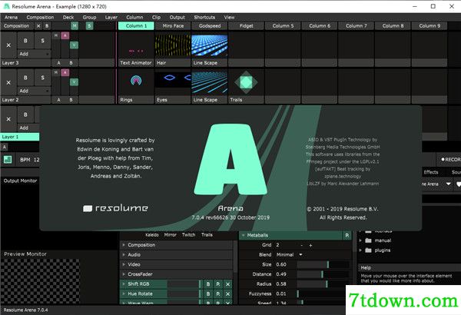Click the heart favorite icon beside Arena dropdown
The image size is (461, 315).
point(459,184)
